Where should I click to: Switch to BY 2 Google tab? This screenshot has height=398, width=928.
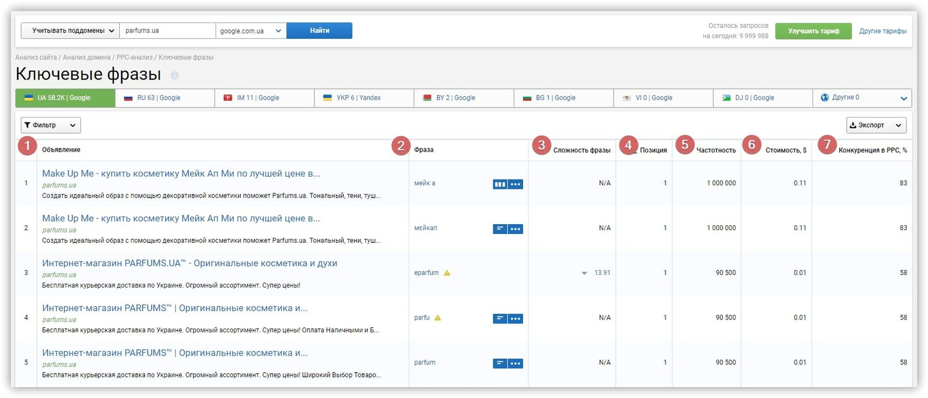(x=464, y=98)
